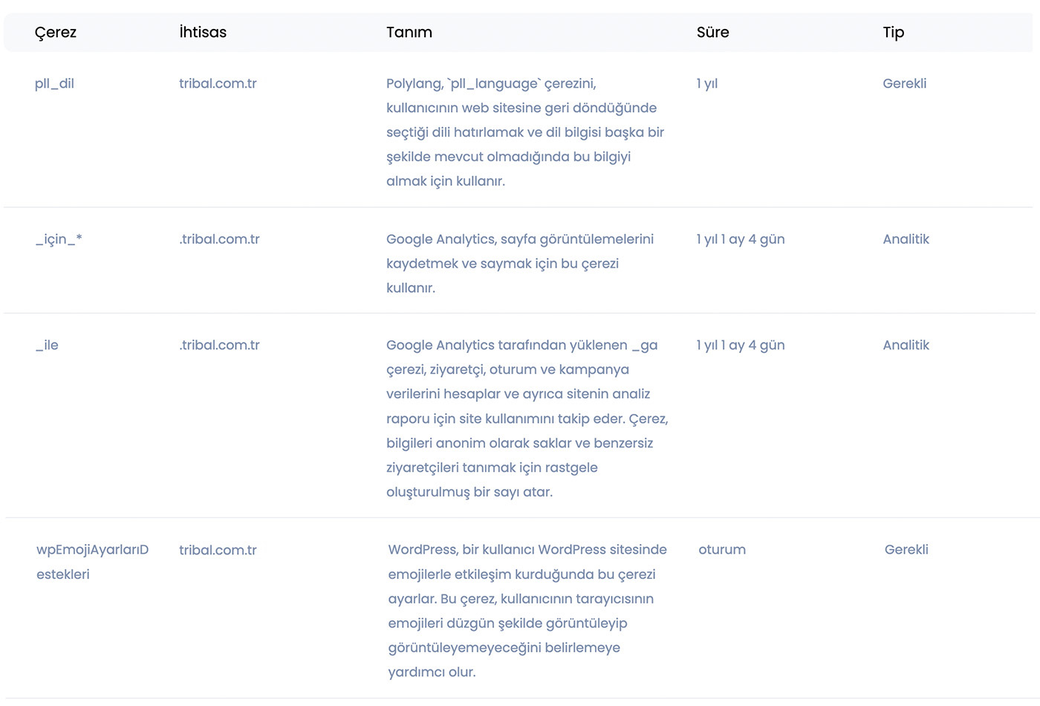Click tribal.com.tr domain in pll_dil row
Screen dimensions: 1040x706
pyautogui.click(x=218, y=83)
